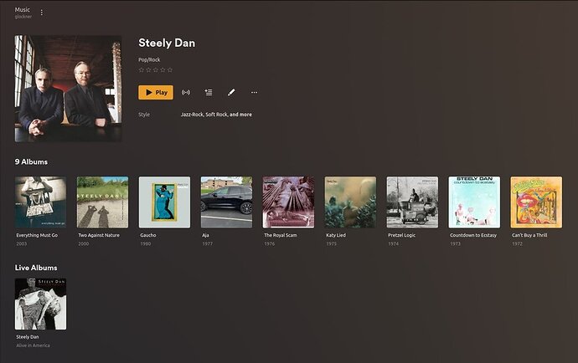Image resolution: width=578 pixels, height=363 pixels.
Task: Click the Countdown to Ecstasy title text
Action: point(473,235)
